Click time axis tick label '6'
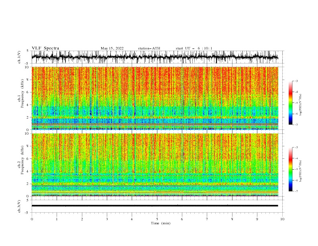The image size is (318, 246). (x=182, y=219)
